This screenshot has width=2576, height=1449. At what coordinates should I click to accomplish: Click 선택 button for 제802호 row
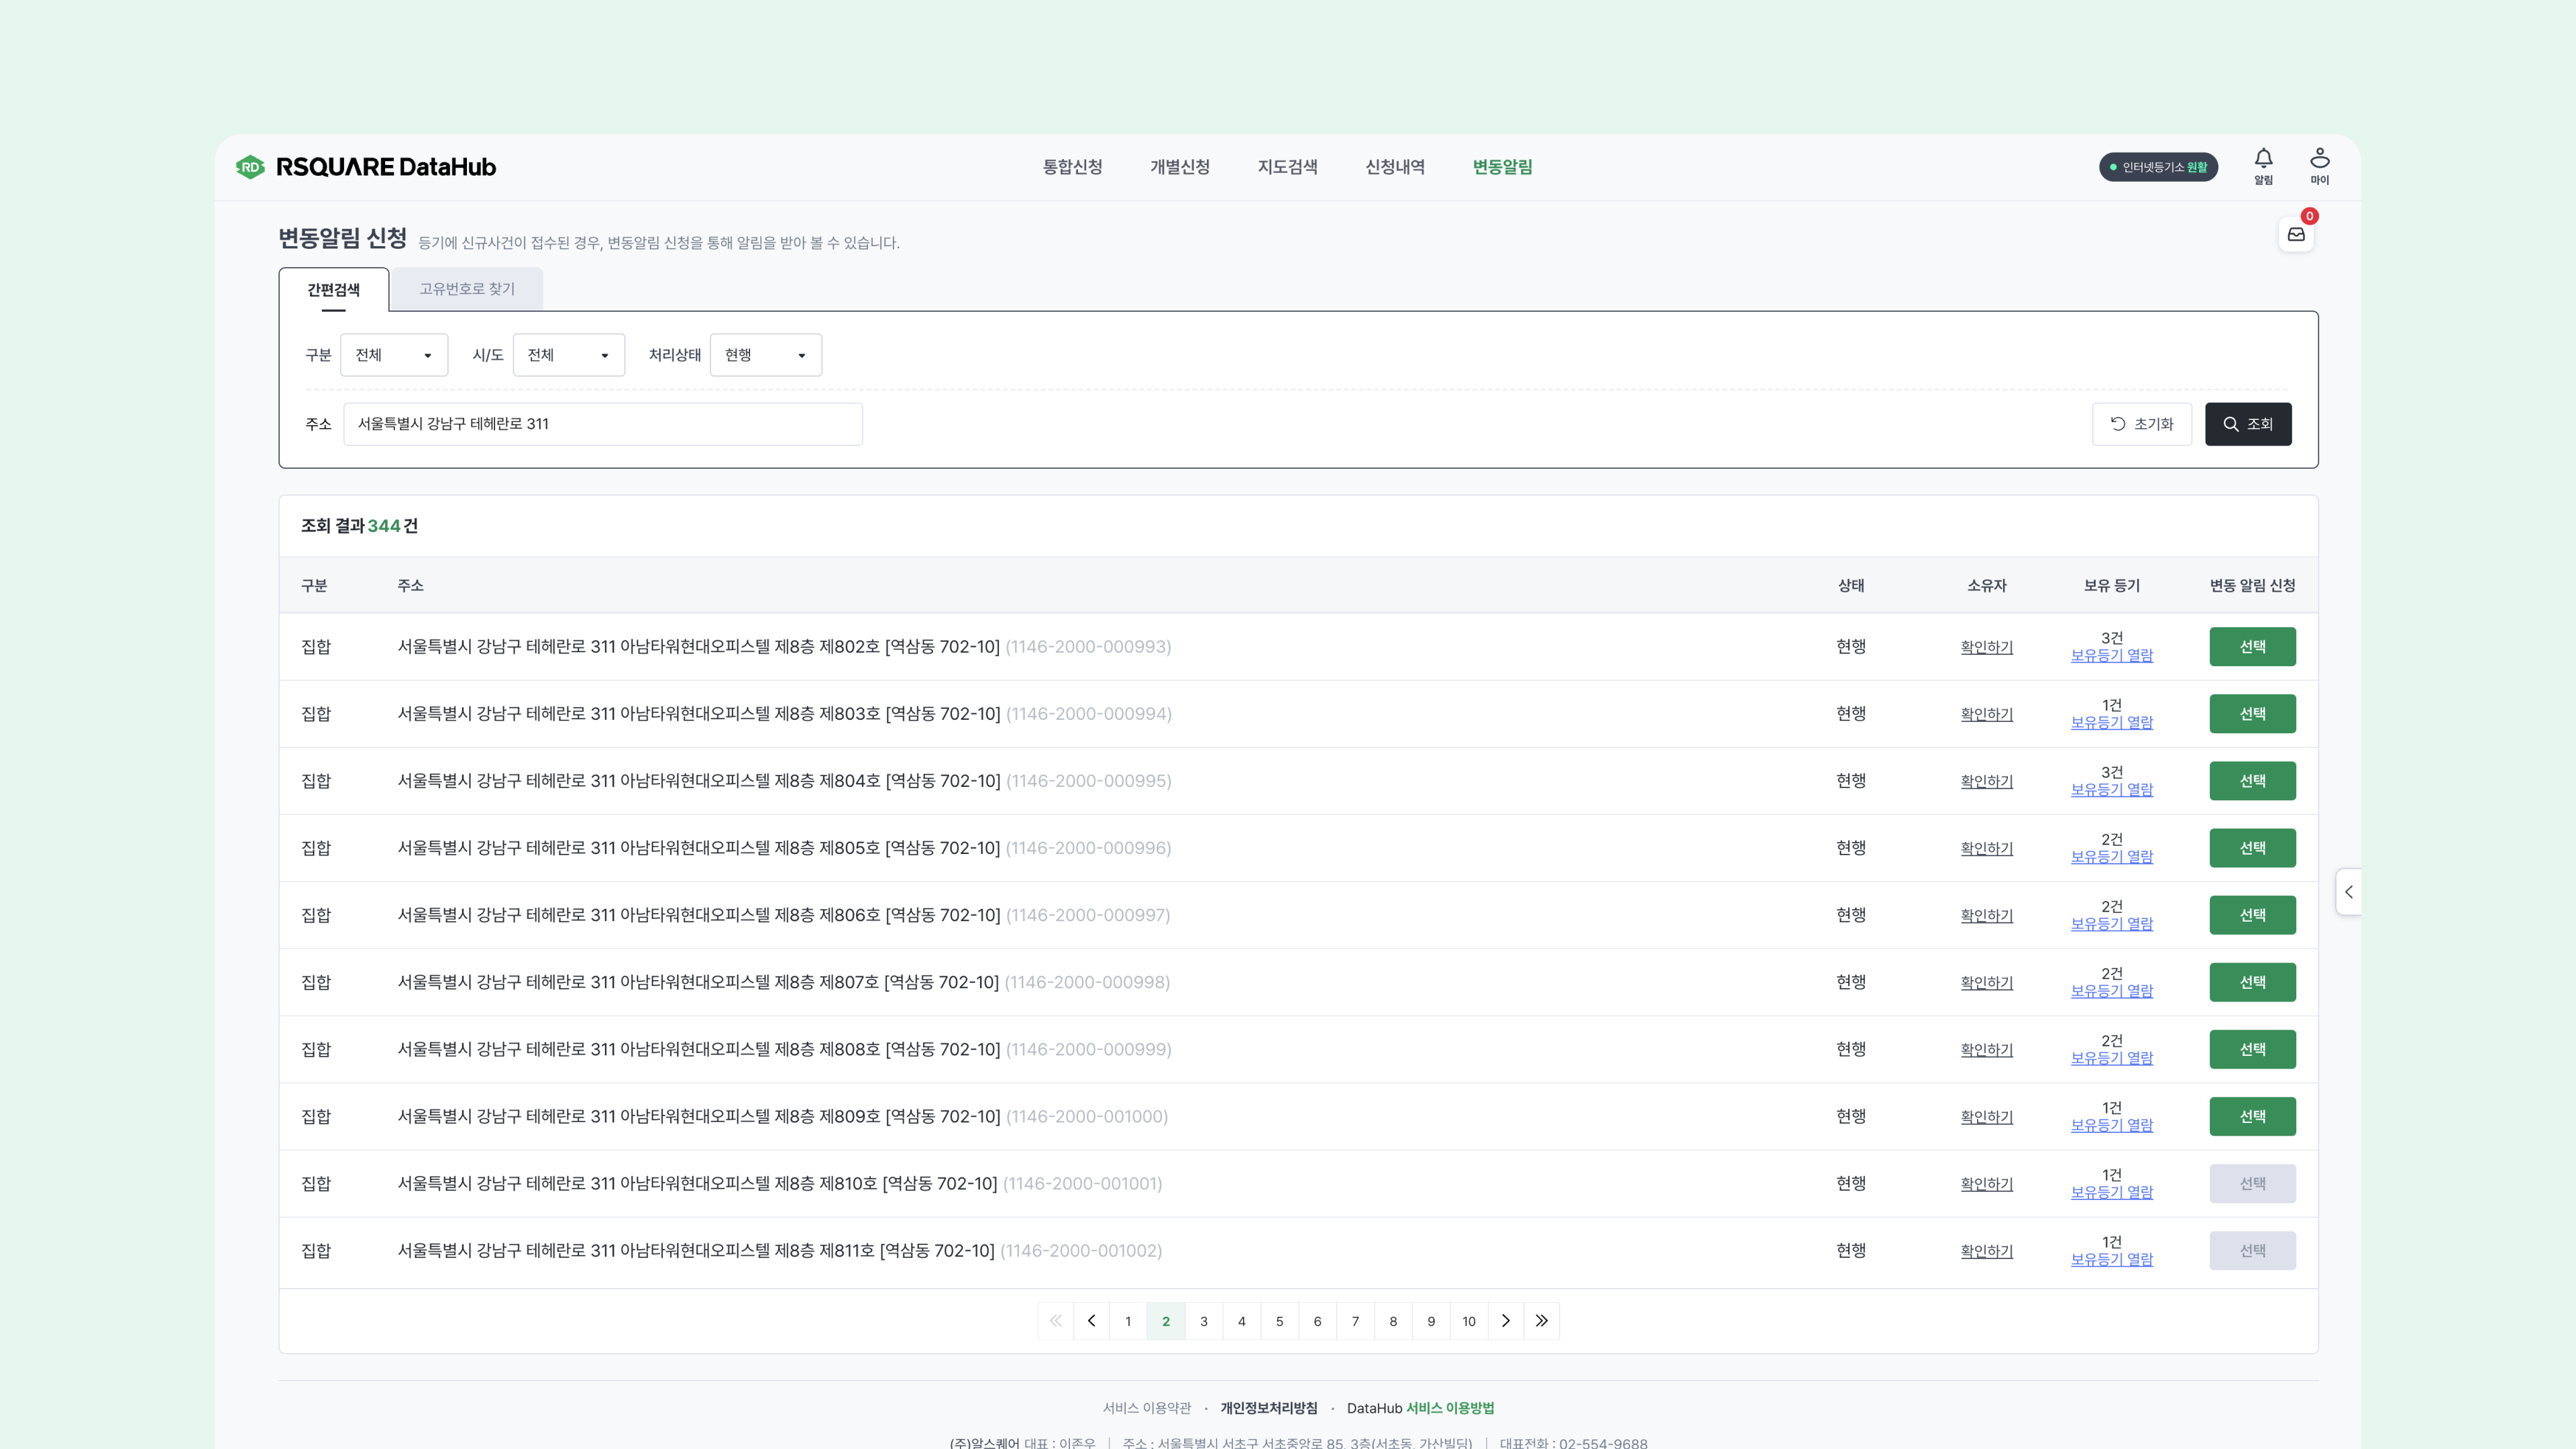[2252, 646]
